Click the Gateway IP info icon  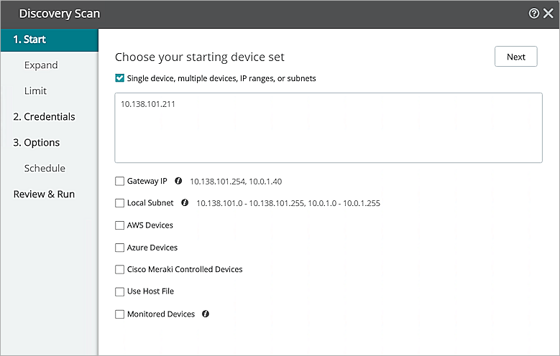178,182
